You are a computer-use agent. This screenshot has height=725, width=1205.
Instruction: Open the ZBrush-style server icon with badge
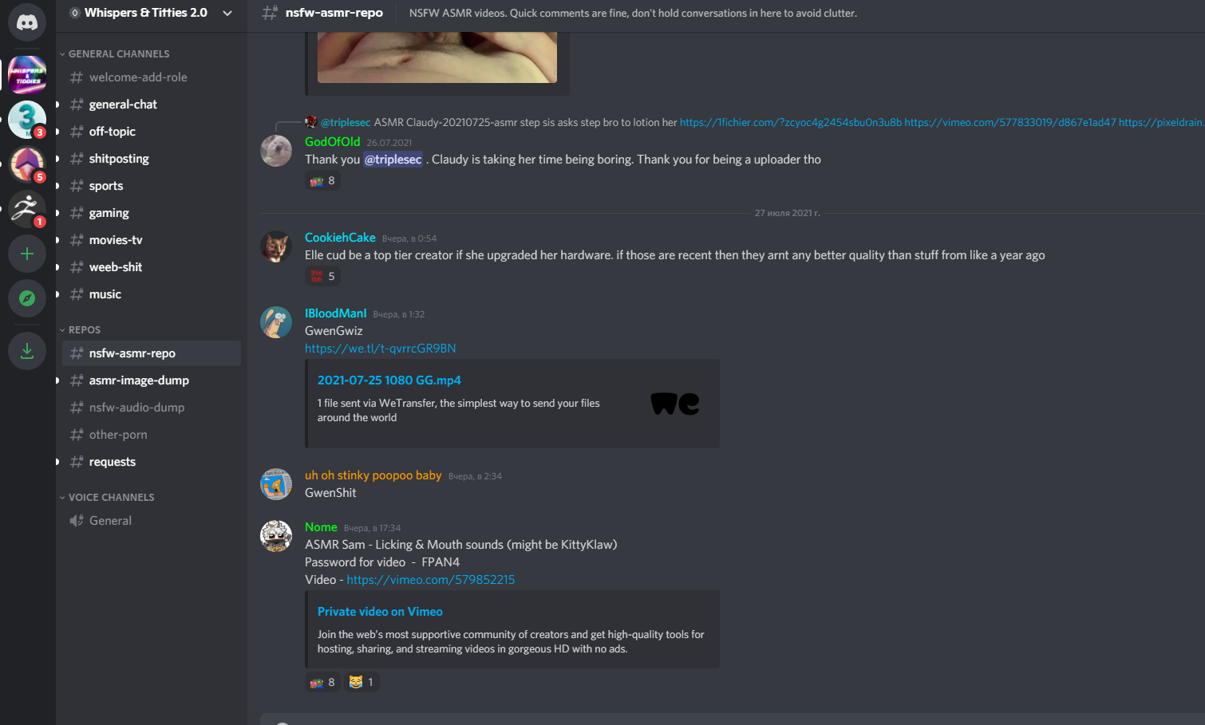point(27,209)
